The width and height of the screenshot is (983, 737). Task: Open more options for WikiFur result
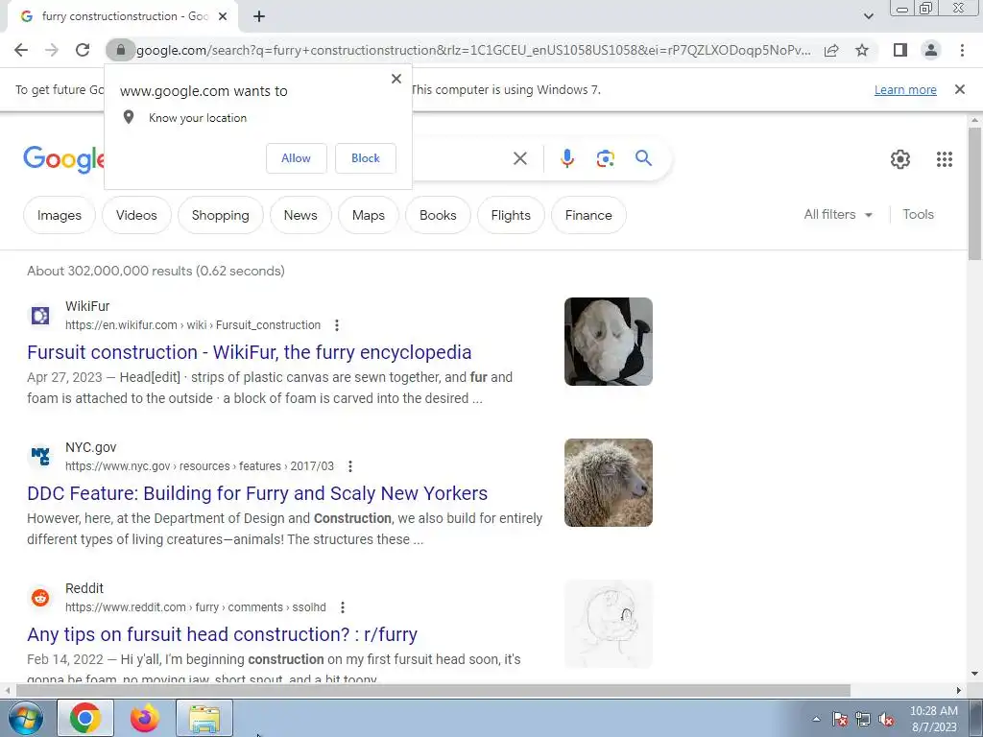coord(337,325)
